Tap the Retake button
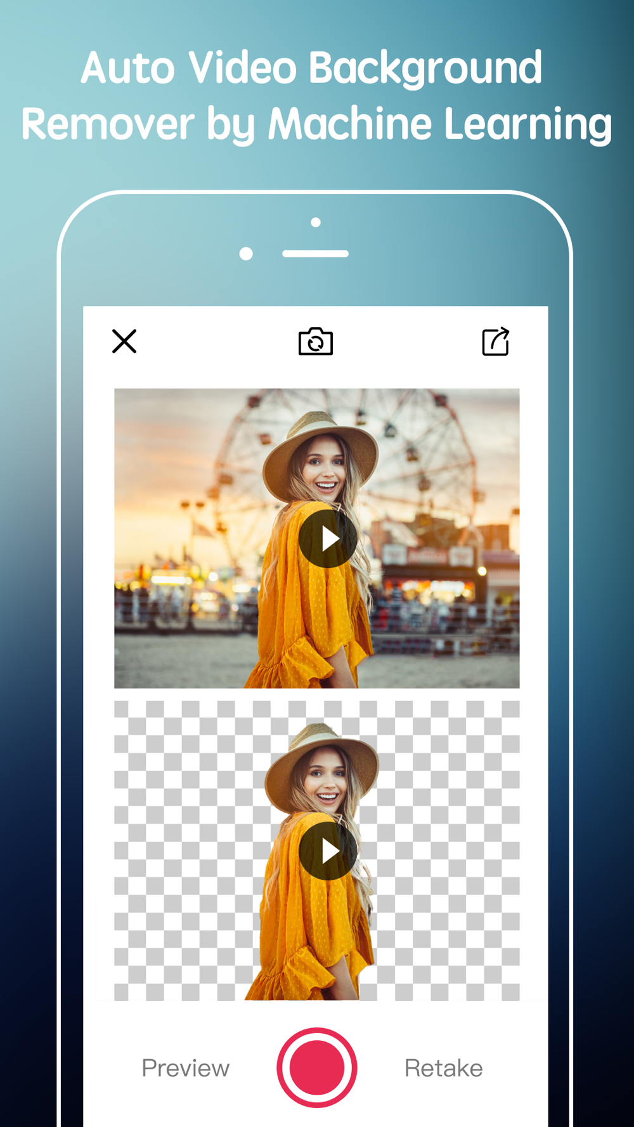This screenshot has height=1127, width=634. [444, 1068]
